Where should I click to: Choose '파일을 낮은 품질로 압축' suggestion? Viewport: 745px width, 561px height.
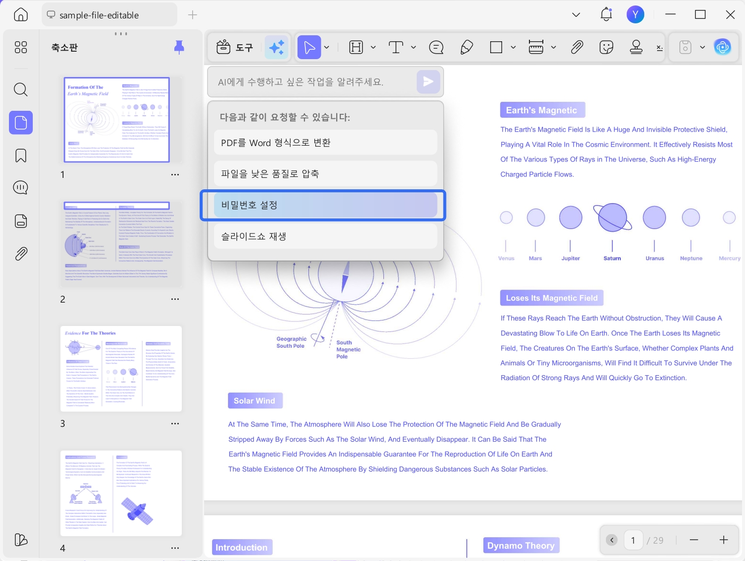pyautogui.click(x=325, y=173)
